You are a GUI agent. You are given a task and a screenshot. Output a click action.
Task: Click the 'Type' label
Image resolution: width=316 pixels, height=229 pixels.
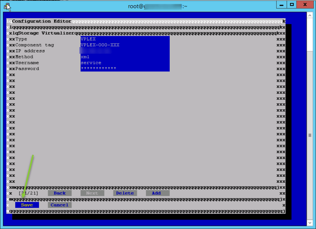[x=21, y=39]
